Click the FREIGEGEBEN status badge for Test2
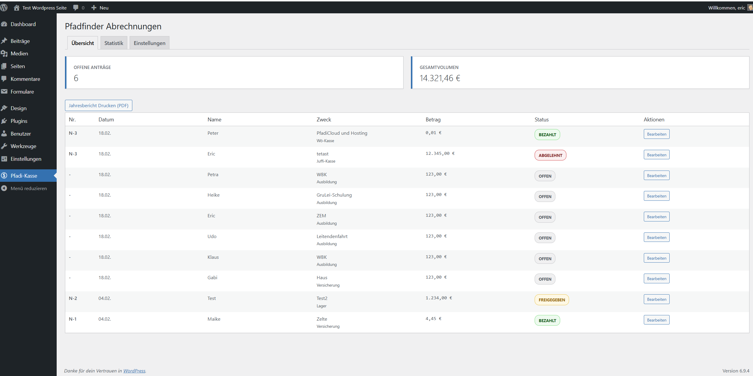The width and height of the screenshot is (753, 376). pos(552,300)
